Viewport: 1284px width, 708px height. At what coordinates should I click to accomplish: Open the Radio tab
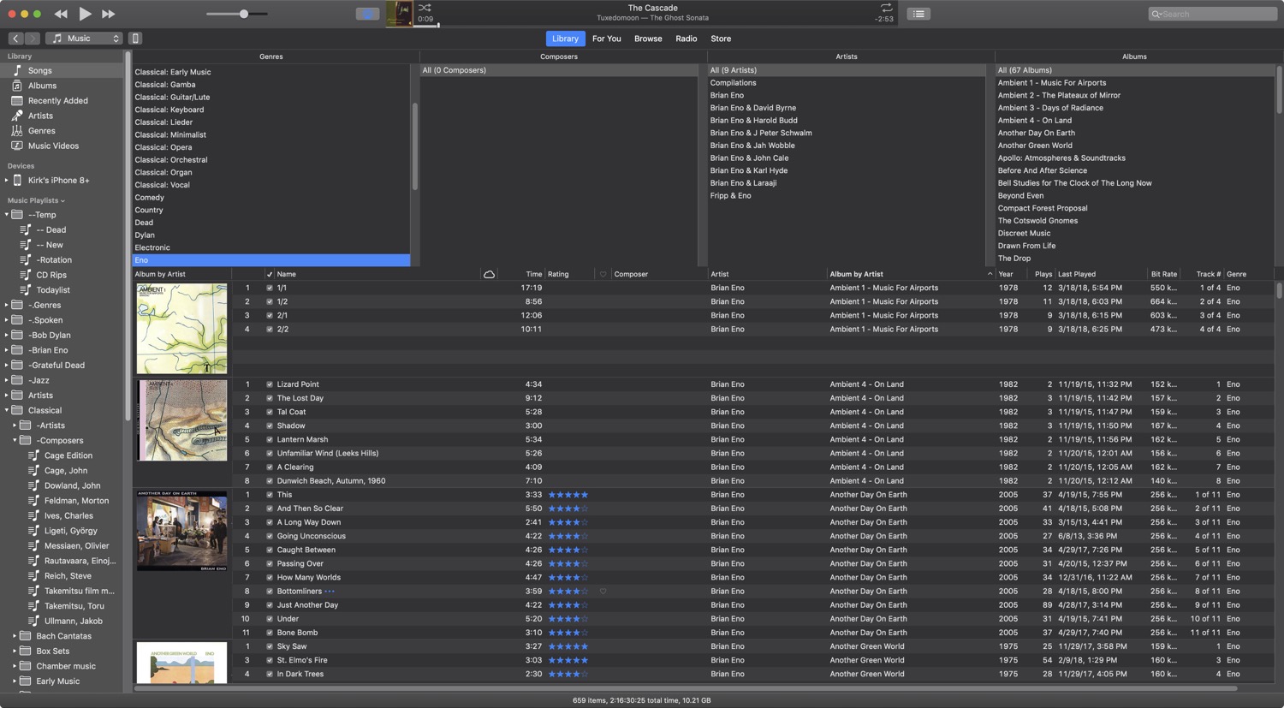(x=687, y=39)
